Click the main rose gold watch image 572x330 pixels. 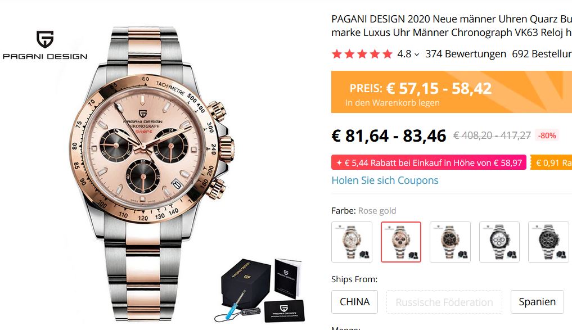(x=151, y=174)
